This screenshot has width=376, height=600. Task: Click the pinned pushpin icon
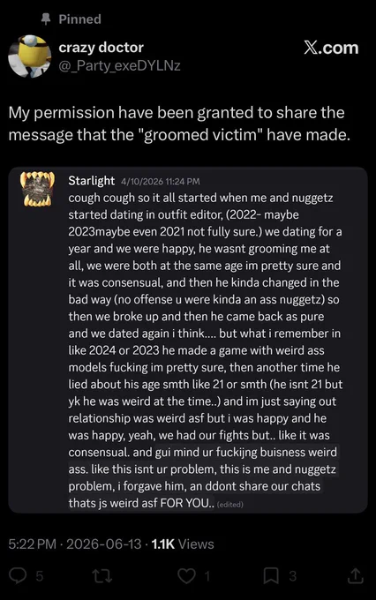tap(46, 19)
